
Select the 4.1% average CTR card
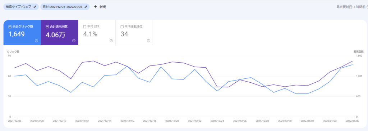coord(97,33)
